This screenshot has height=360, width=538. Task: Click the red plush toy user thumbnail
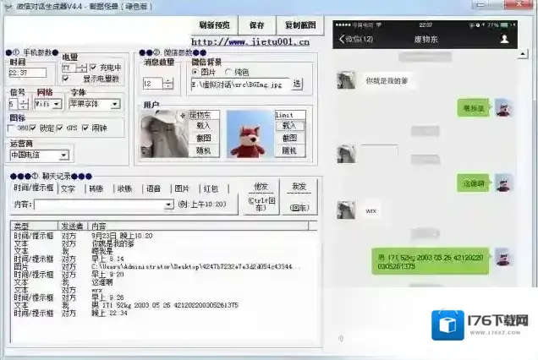point(250,134)
